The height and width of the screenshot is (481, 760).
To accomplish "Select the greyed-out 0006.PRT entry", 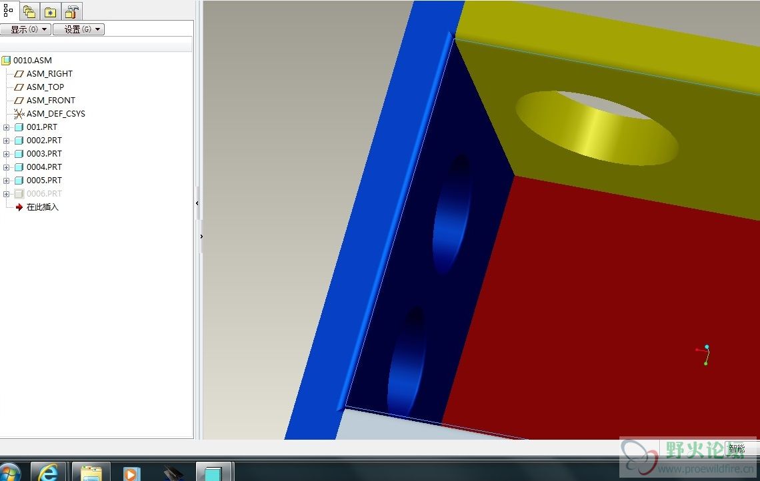I will (44, 194).
